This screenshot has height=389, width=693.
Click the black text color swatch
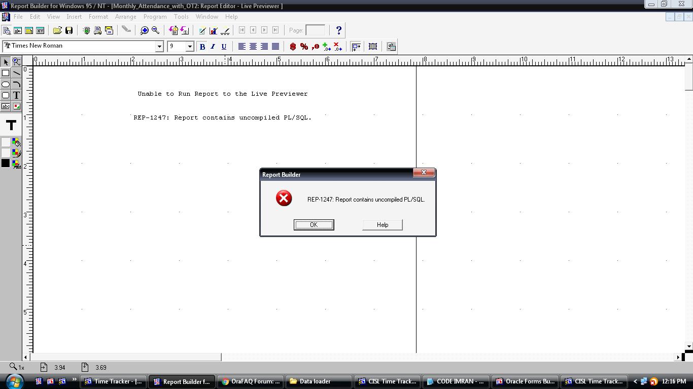(x=6, y=163)
